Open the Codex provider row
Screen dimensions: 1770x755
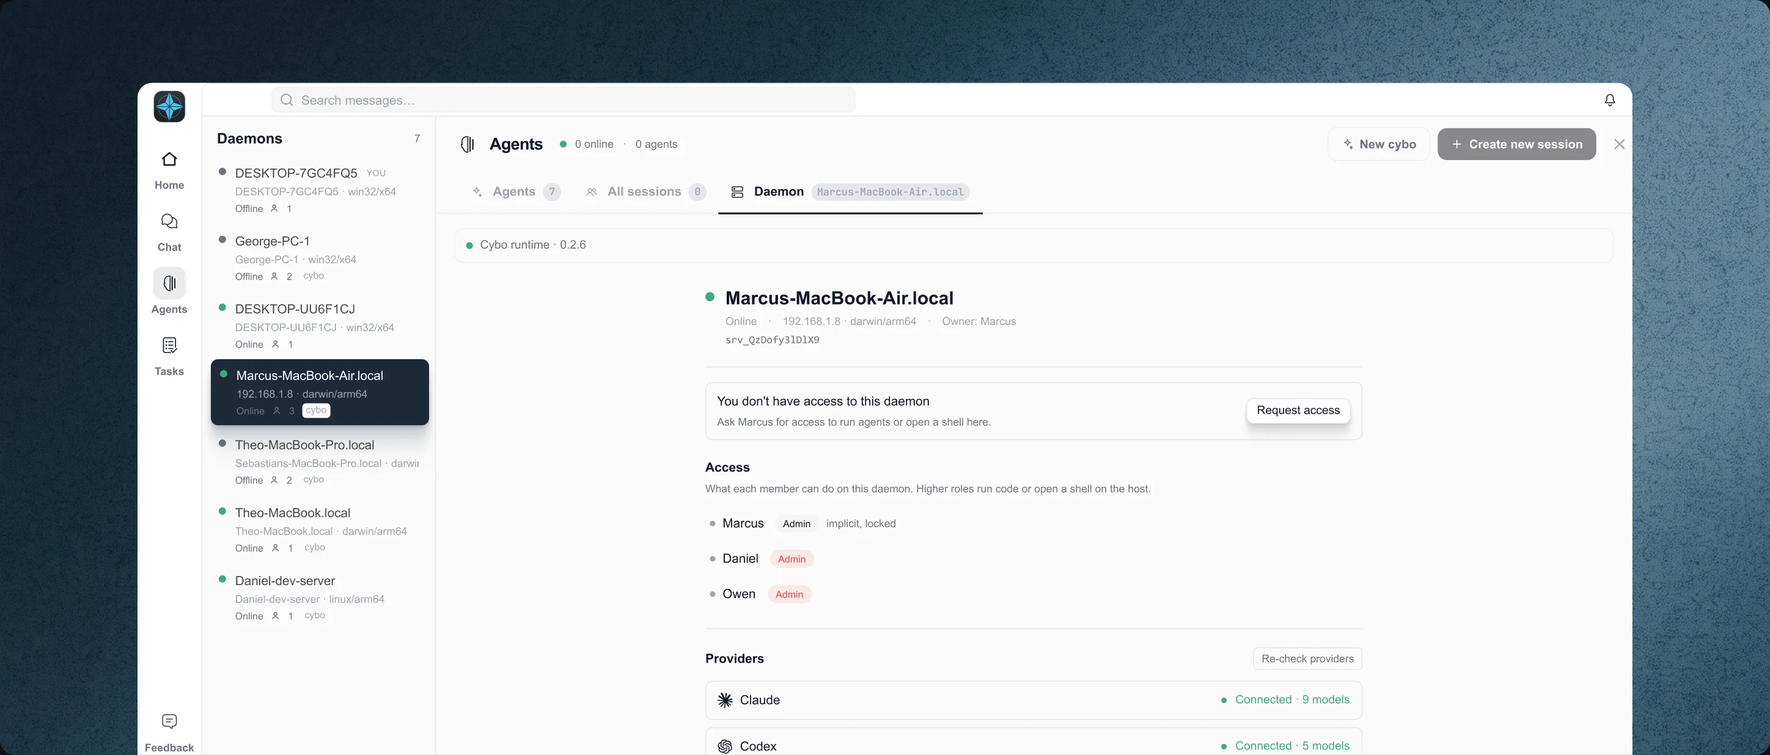point(1033,743)
